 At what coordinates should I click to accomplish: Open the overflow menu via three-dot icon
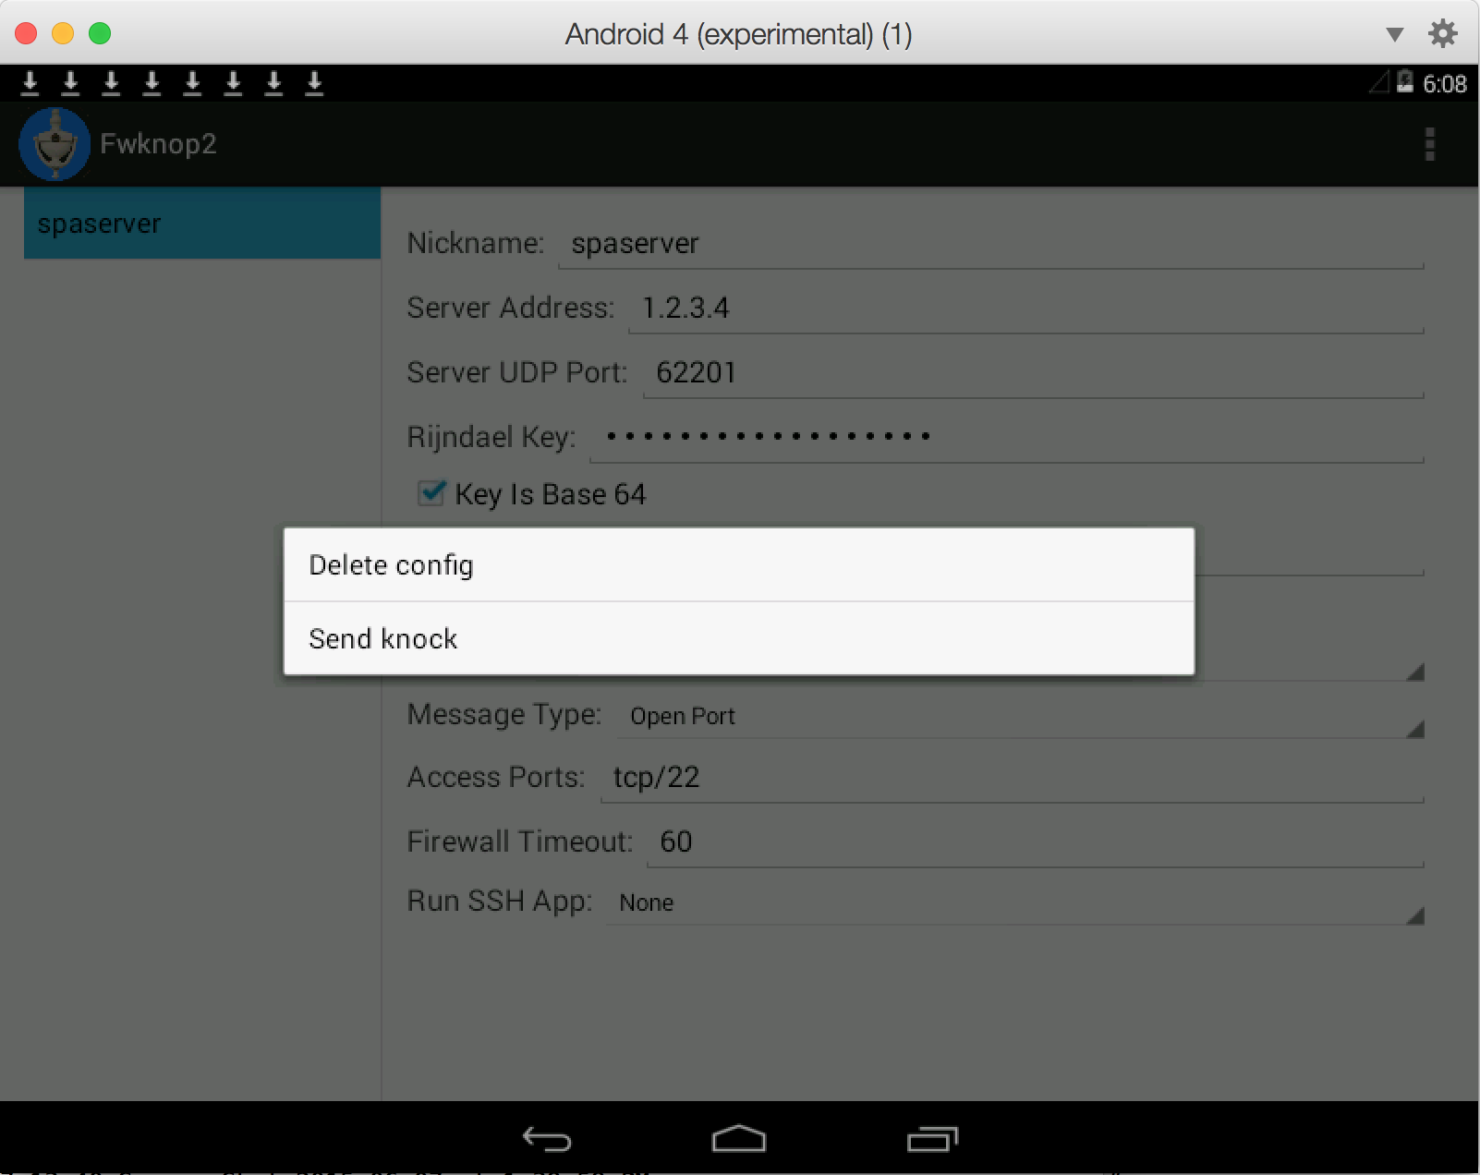pyautogui.click(x=1430, y=144)
